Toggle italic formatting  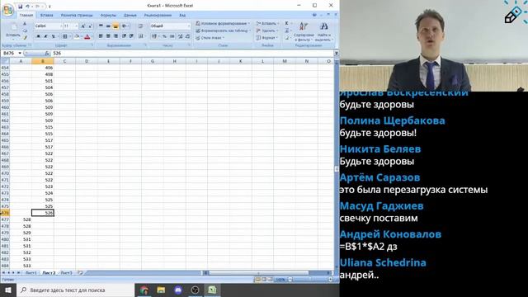[46, 36]
